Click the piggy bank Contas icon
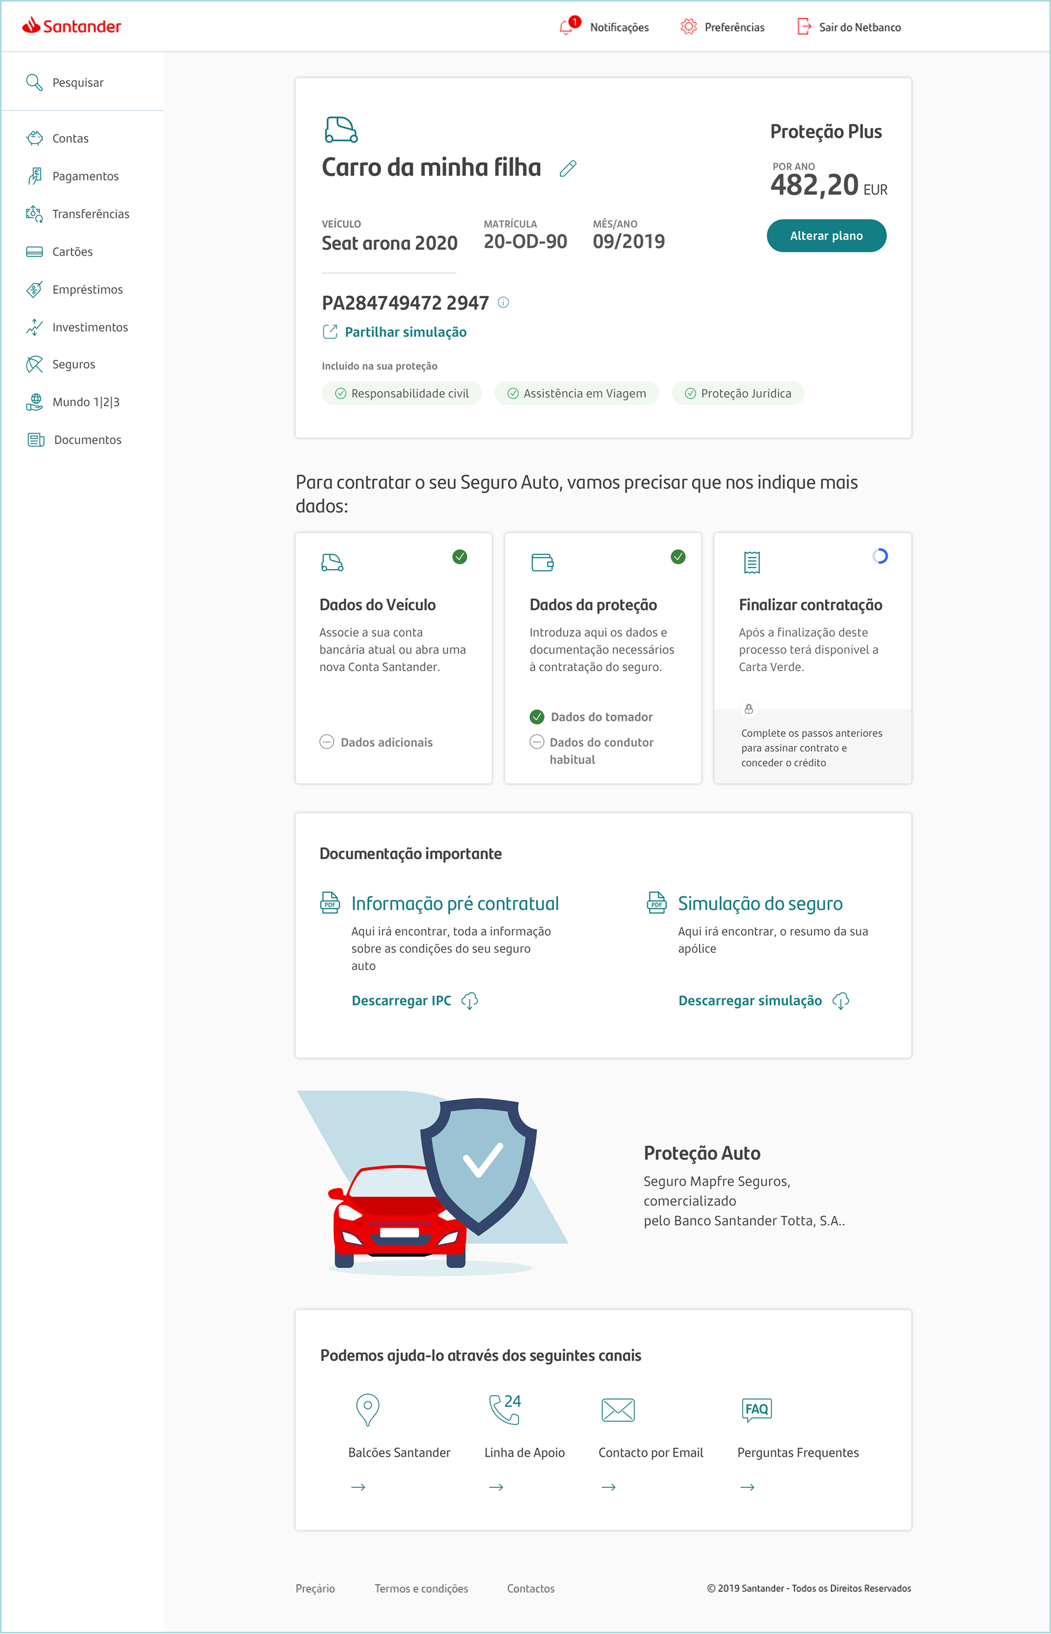1051x1634 pixels. 34,139
